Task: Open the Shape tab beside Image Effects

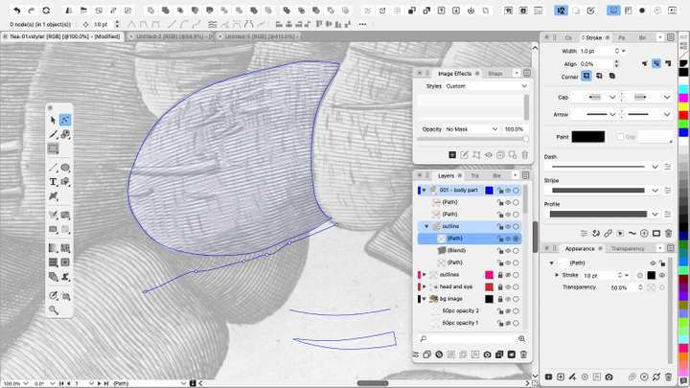Action: 495,74
